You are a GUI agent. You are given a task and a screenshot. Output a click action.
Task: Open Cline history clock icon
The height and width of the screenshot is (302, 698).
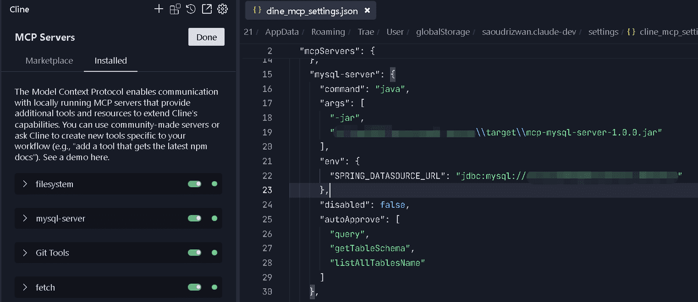(191, 9)
